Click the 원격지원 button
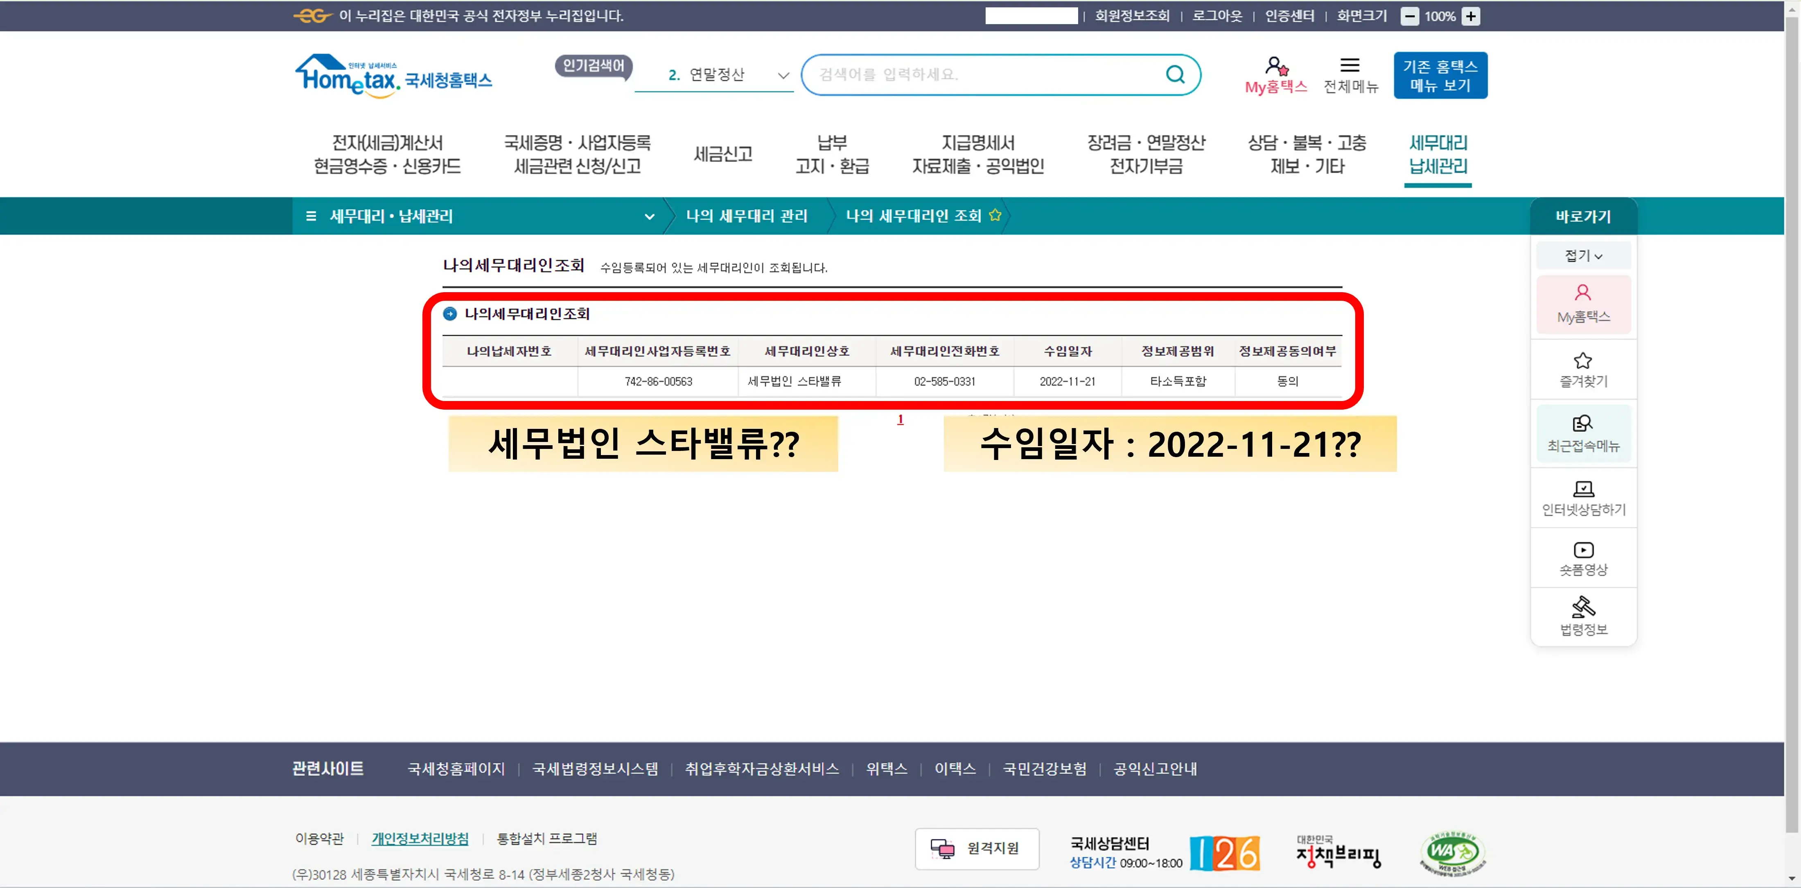This screenshot has width=1801, height=888. pos(977,848)
